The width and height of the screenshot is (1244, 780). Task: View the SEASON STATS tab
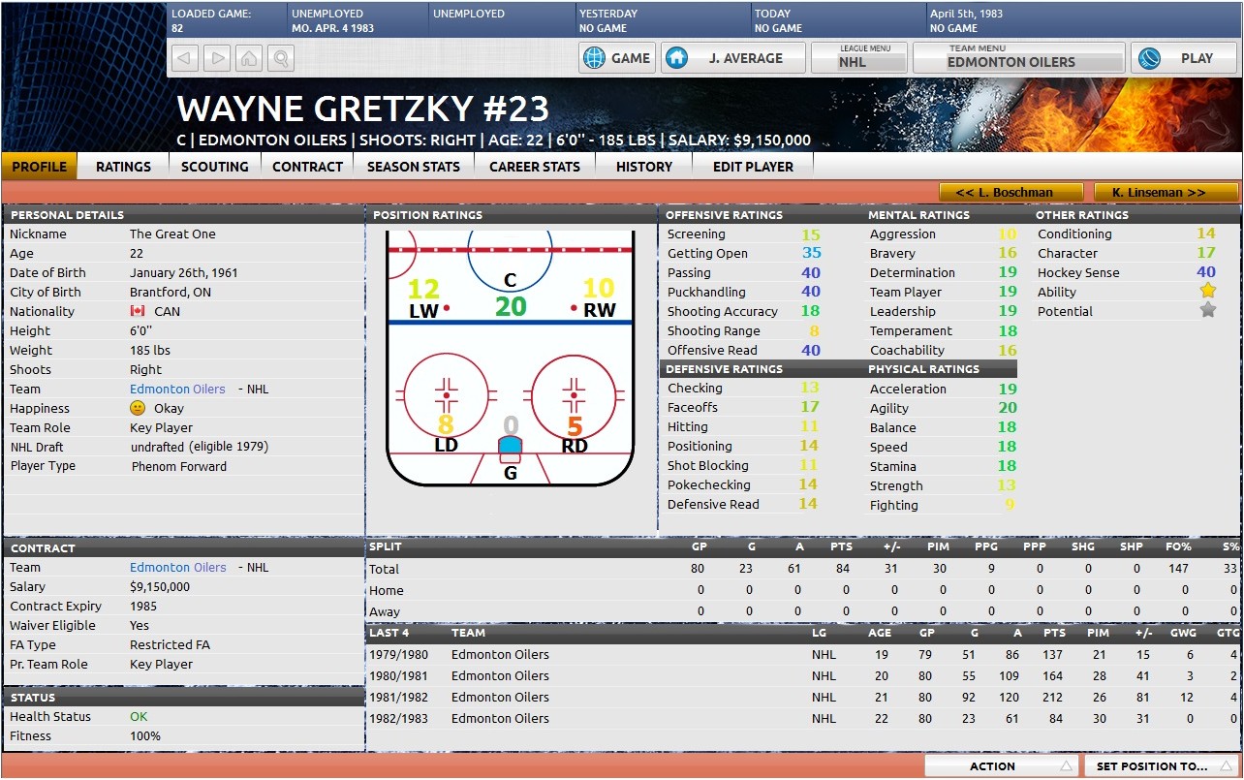point(414,167)
